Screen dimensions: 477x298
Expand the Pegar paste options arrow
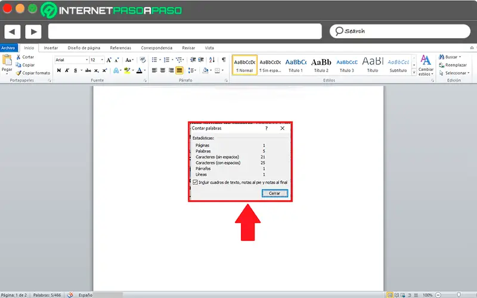pyautogui.click(x=7, y=74)
